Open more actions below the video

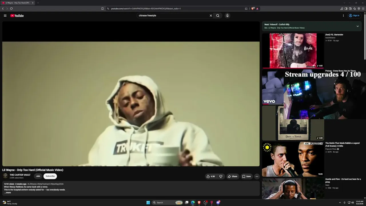pos(257,177)
